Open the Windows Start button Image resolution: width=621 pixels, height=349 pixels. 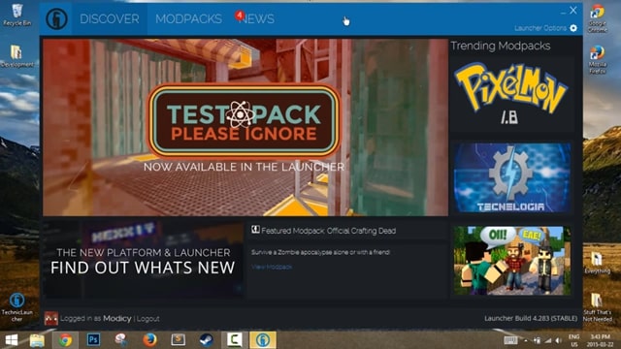11,340
